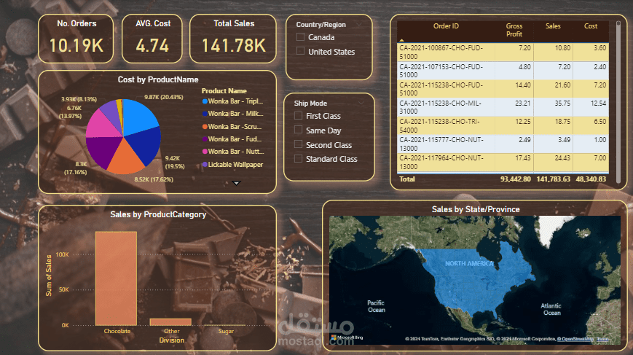Select Wonka Bar - Nutt... legend item
The height and width of the screenshot is (355, 633).
(233, 152)
